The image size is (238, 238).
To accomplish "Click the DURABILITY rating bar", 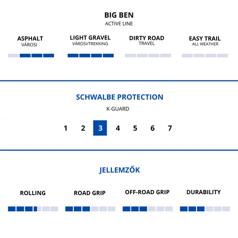I will 205,209.
